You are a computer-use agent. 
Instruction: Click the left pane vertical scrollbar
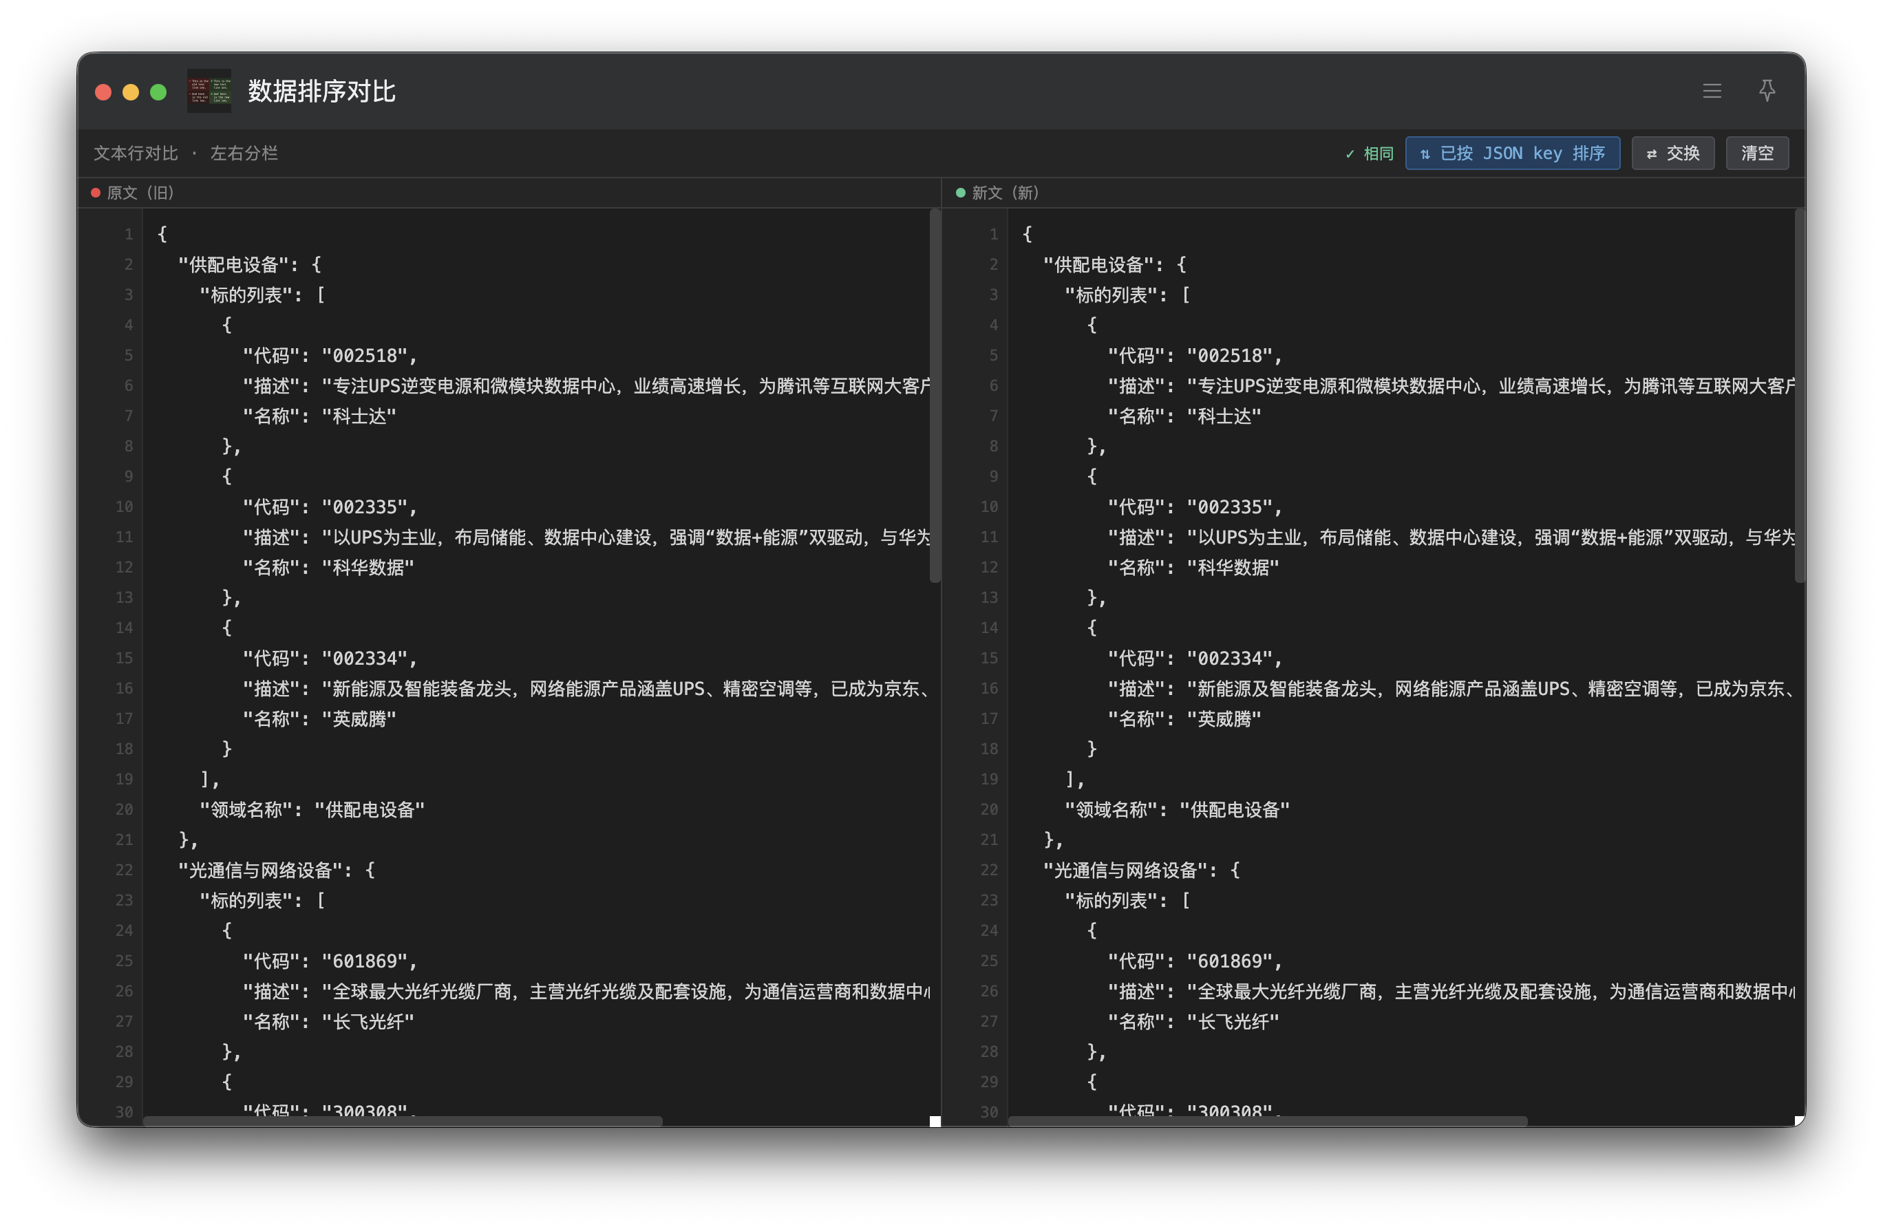pyautogui.click(x=935, y=396)
